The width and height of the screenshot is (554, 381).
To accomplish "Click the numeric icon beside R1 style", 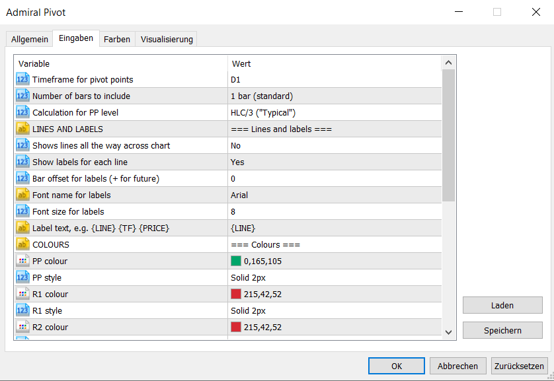I will pyautogui.click(x=22, y=310).
